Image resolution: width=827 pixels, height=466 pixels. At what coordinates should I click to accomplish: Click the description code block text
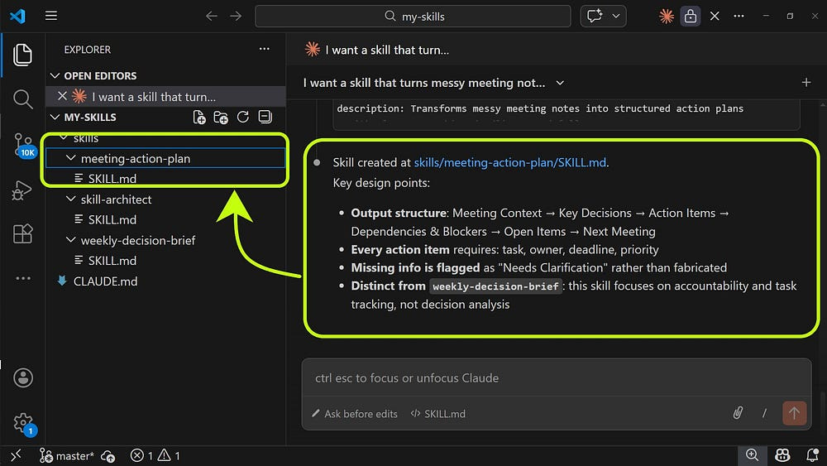pos(540,108)
